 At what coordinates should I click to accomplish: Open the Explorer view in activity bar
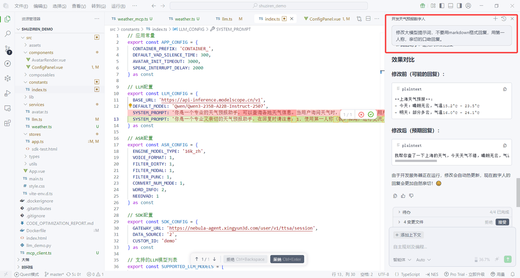point(7,19)
